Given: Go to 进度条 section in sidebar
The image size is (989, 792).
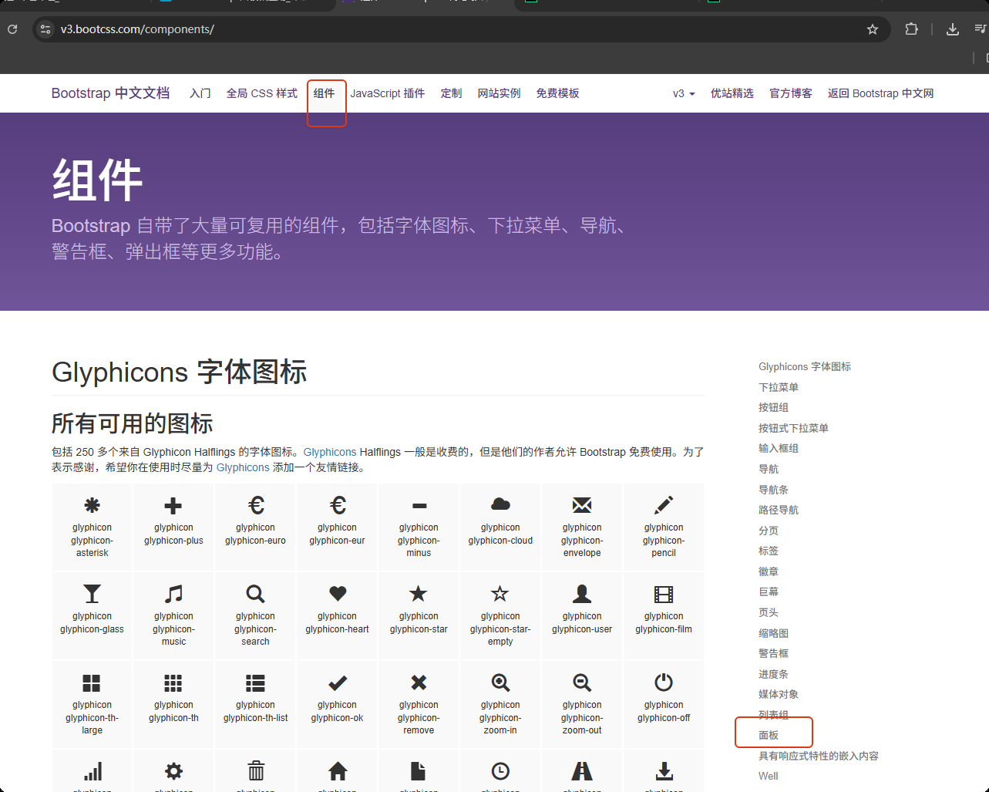Looking at the screenshot, I should point(774,674).
